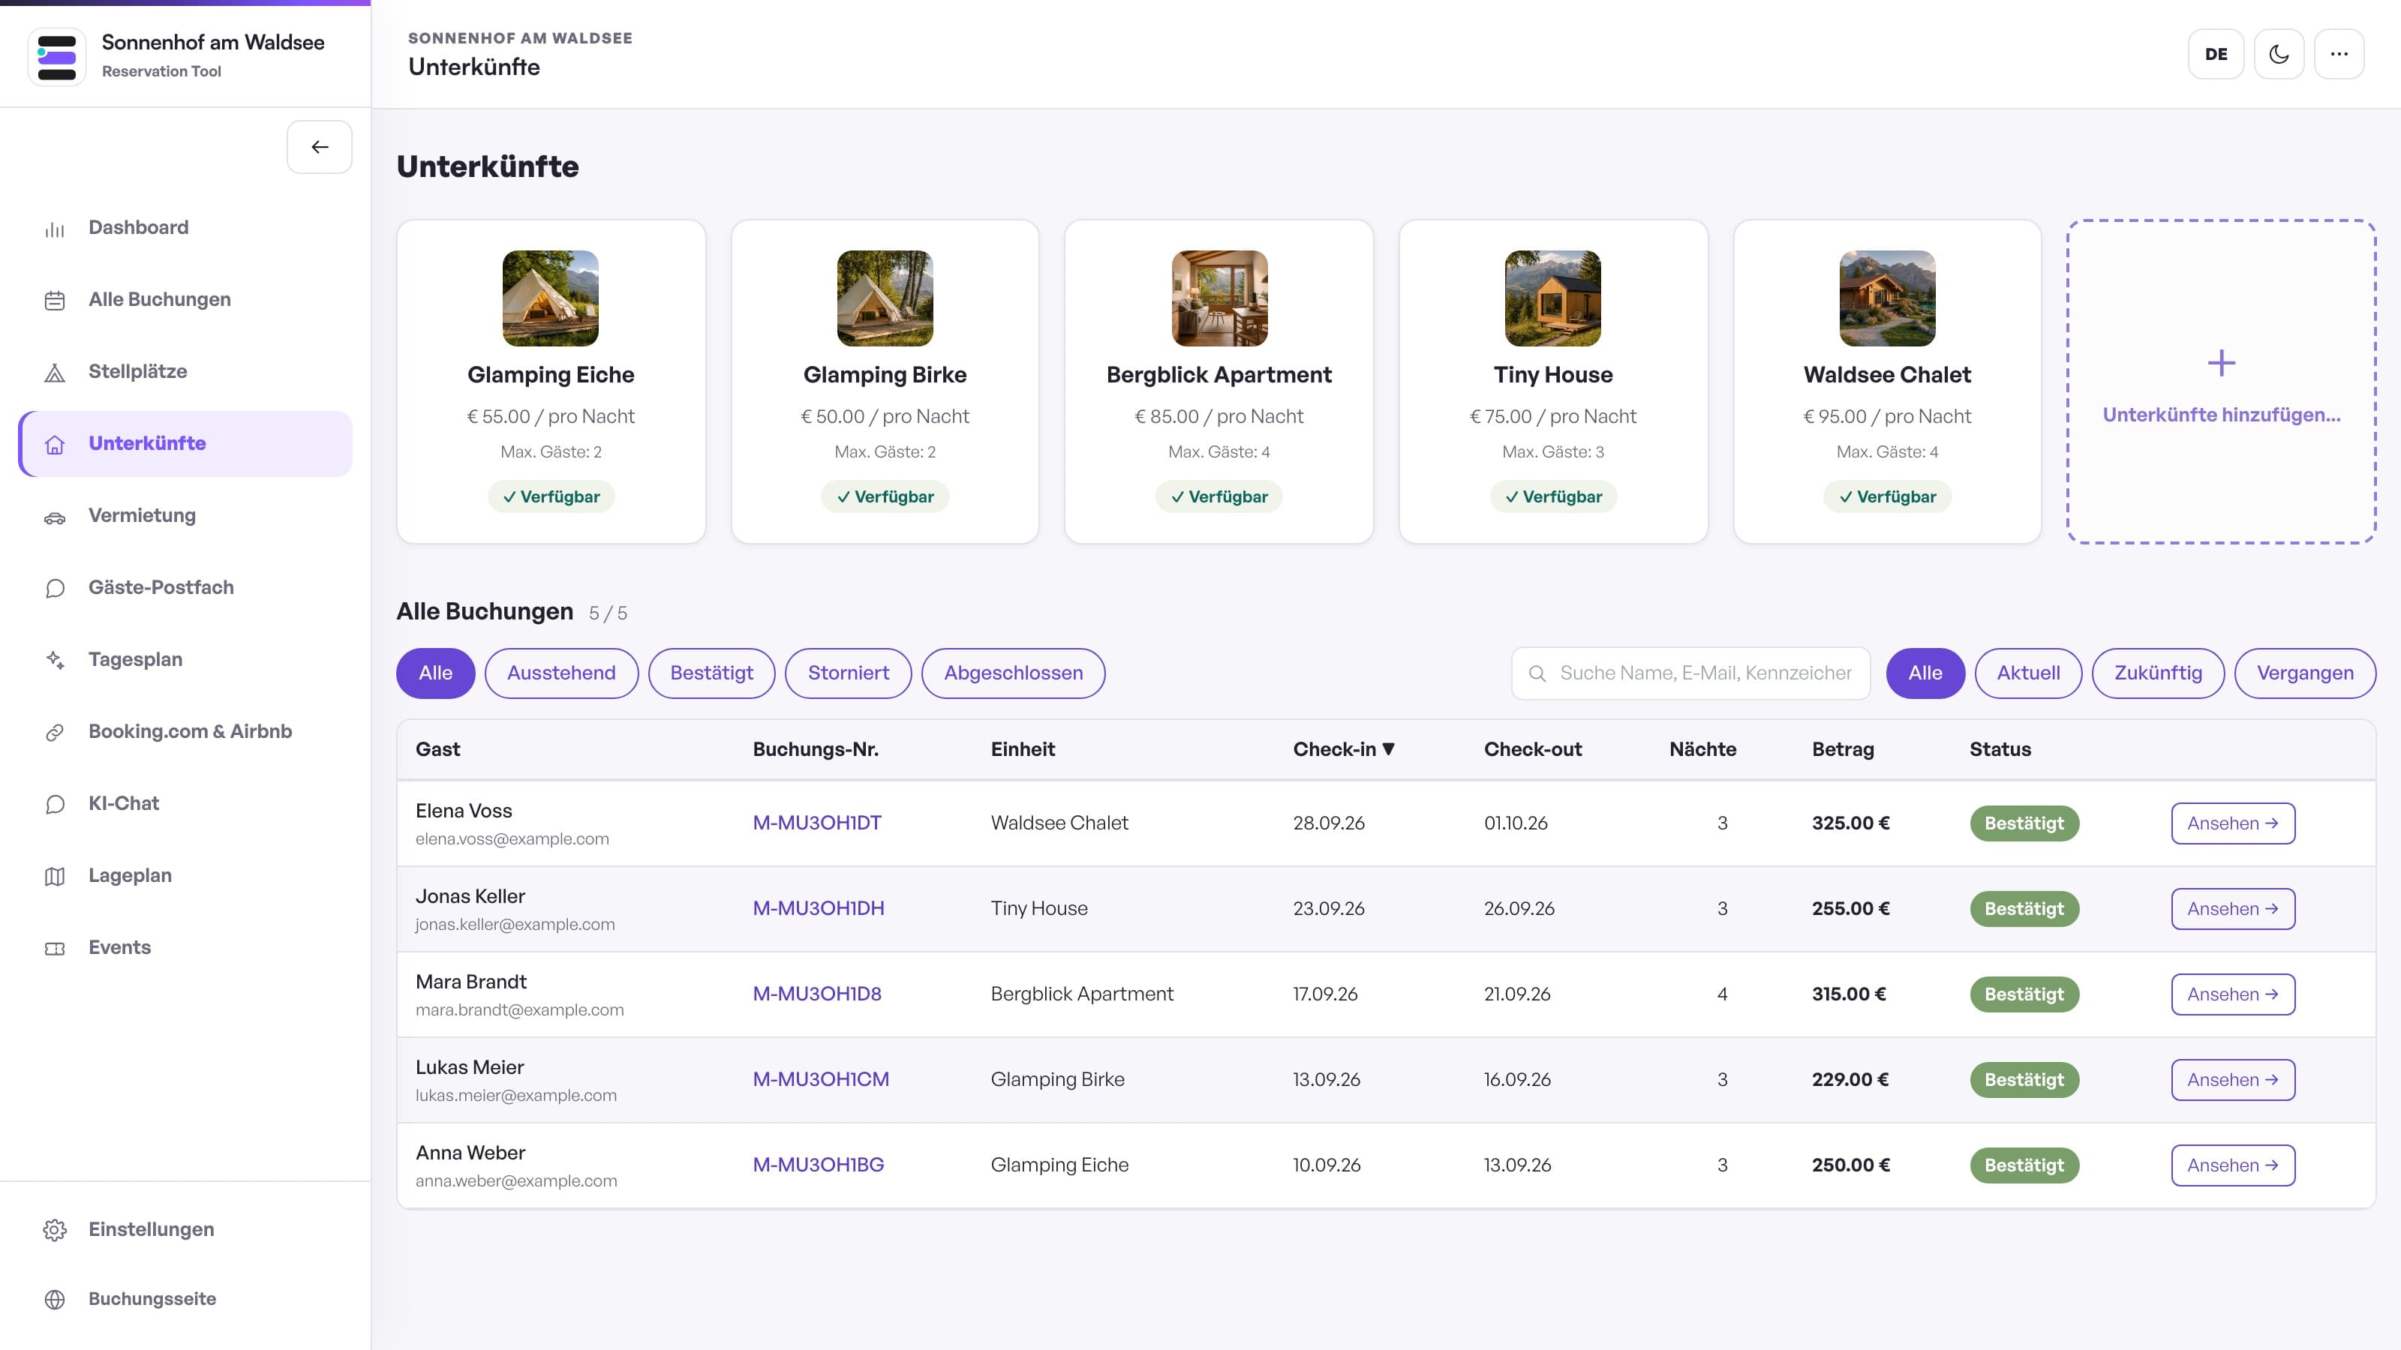This screenshot has height=1350, width=2401.
Task: Filter bookings by Bestätigt status
Action: click(711, 673)
